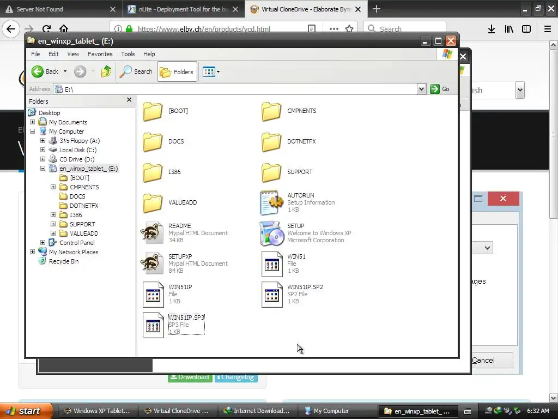
Task: Open the browser Downloads icon
Action: (492, 29)
